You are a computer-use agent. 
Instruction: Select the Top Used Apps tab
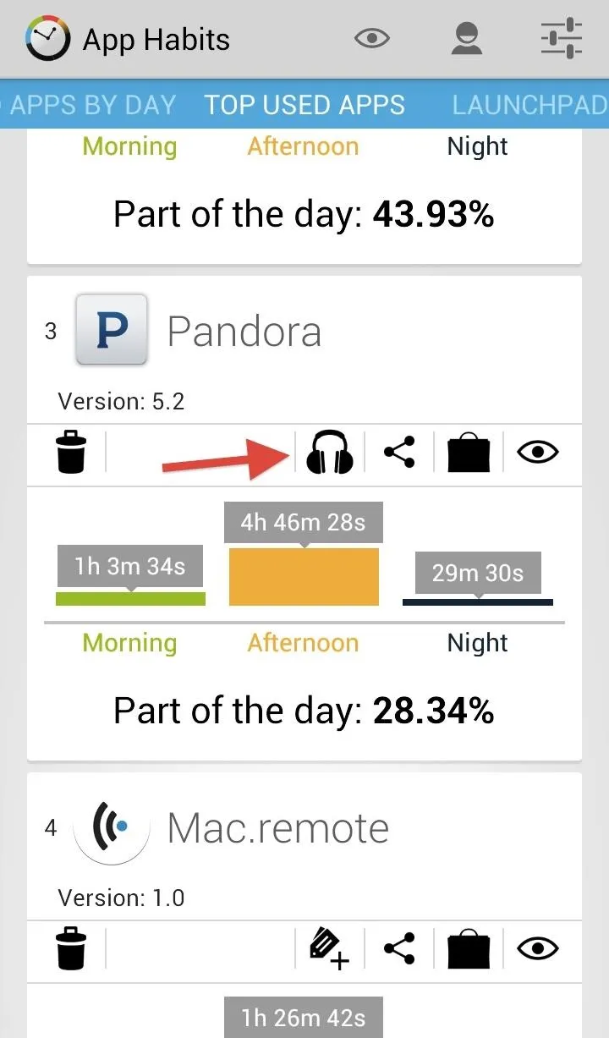(304, 105)
